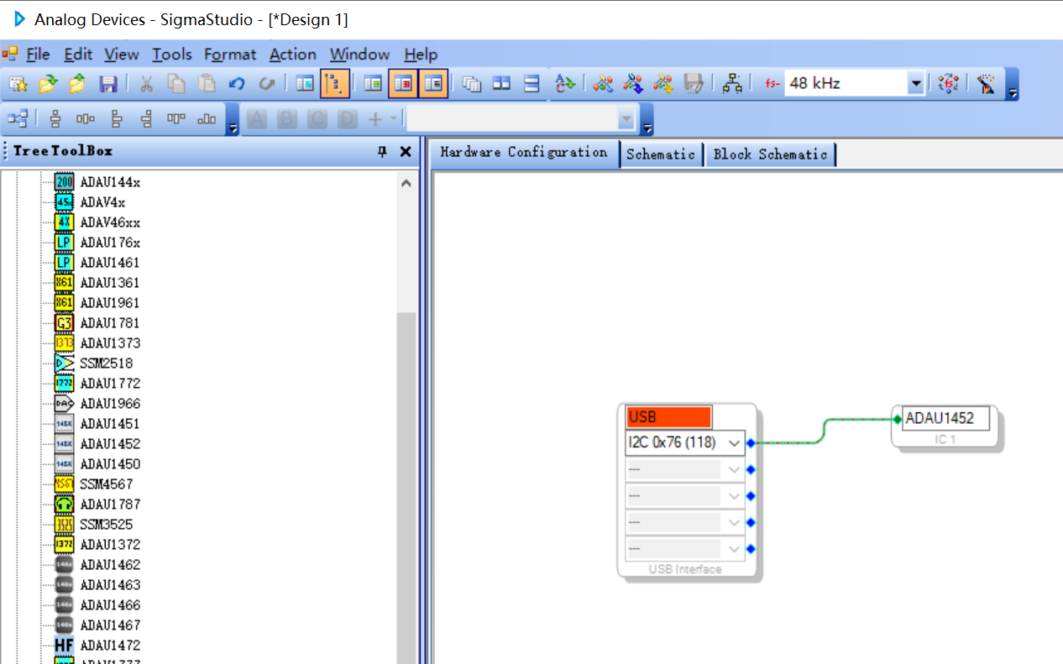Select ADAU1472 in the tree toolbox
This screenshot has width=1063, height=664.
(110, 646)
